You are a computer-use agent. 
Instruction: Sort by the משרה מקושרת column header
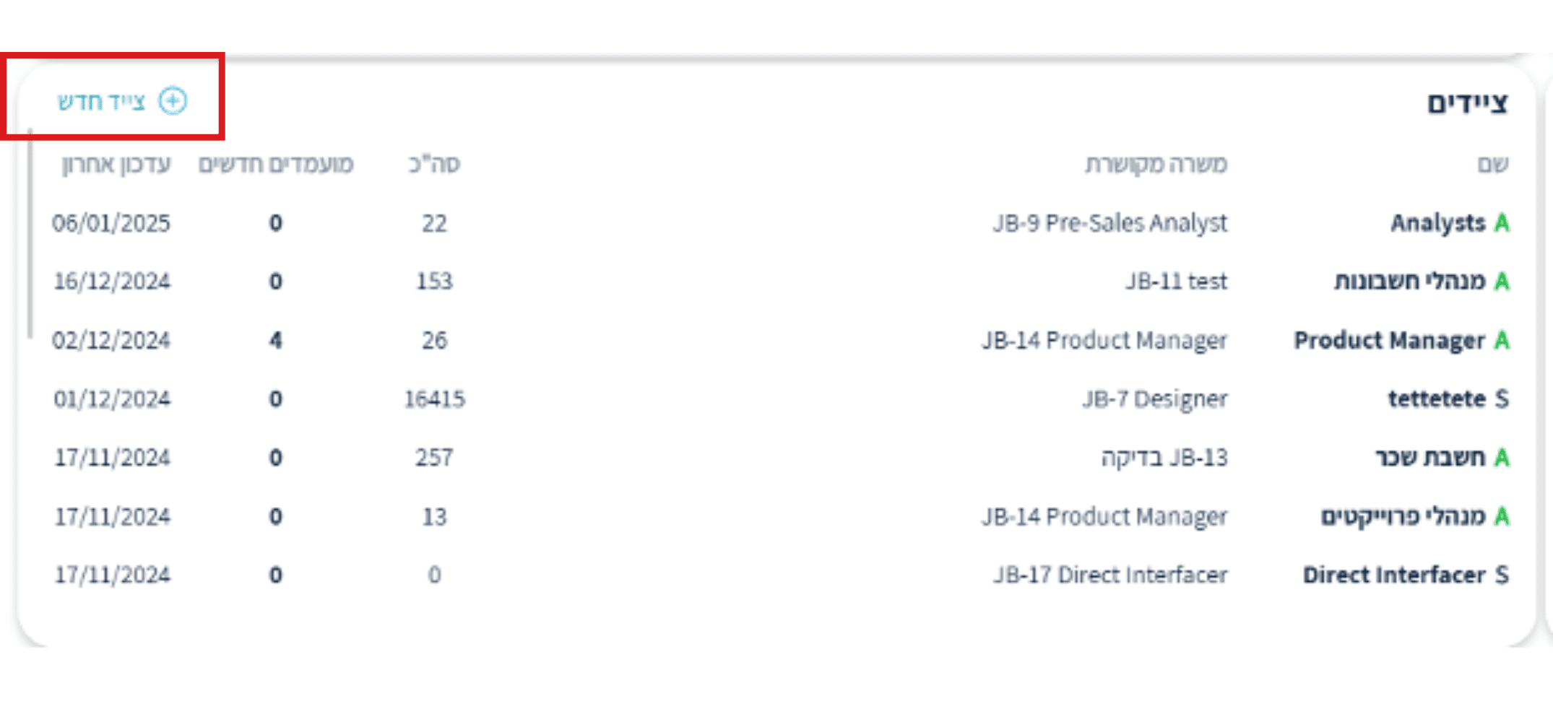[x=1156, y=165]
